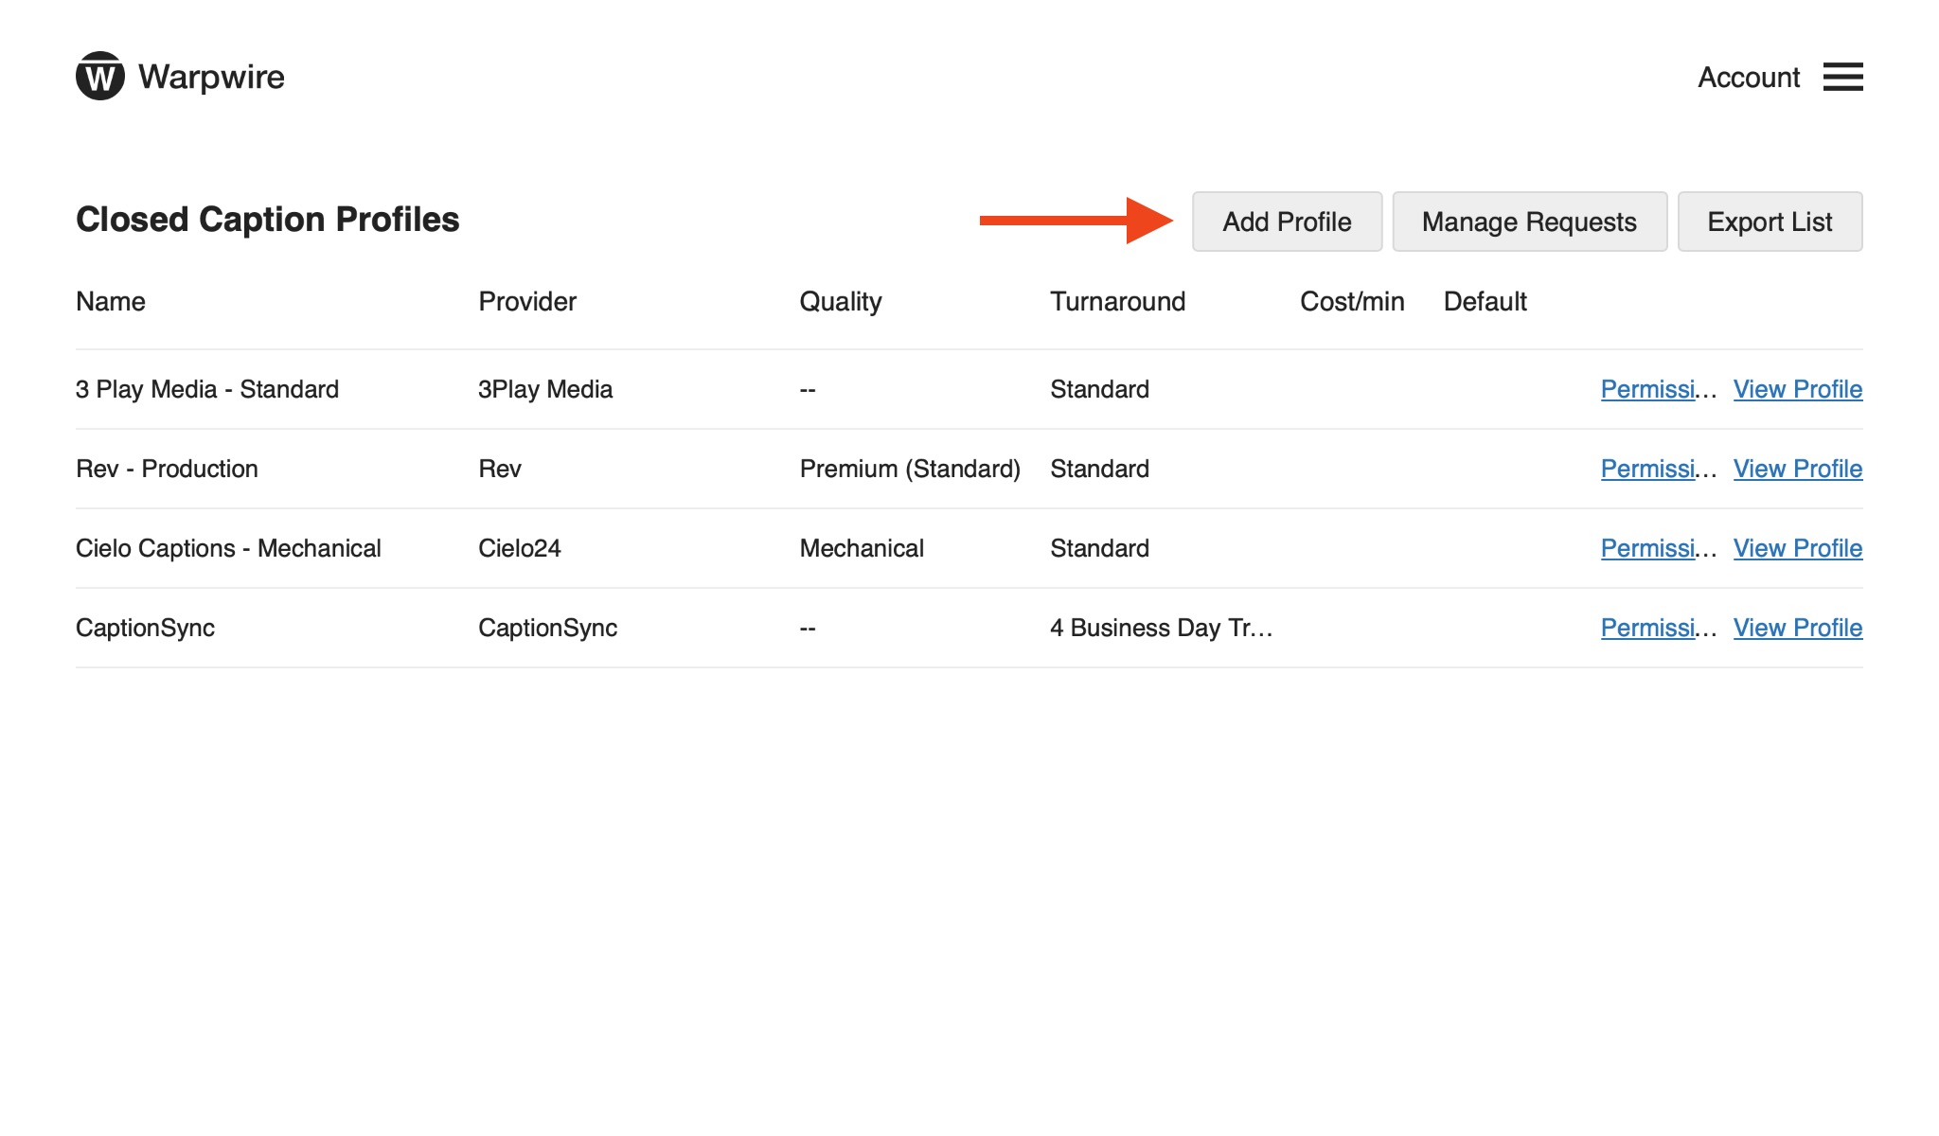Screen dimensions: 1939x1136
Task: Select Account menu item
Action: 1750,77
